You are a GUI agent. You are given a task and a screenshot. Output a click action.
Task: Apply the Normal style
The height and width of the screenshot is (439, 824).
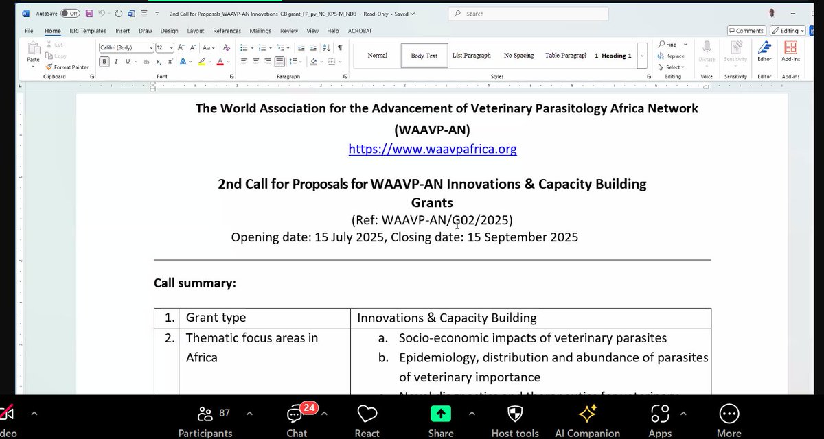[377, 56]
